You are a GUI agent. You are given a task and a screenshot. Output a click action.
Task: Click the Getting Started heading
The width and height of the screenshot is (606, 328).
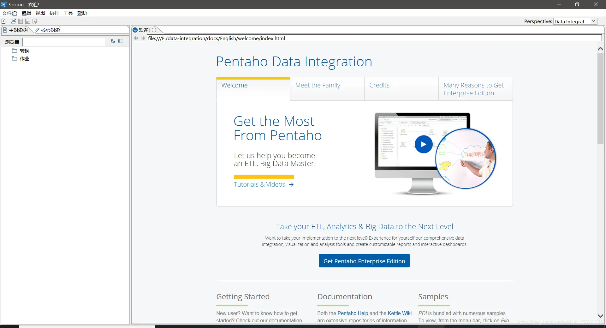pos(243,297)
